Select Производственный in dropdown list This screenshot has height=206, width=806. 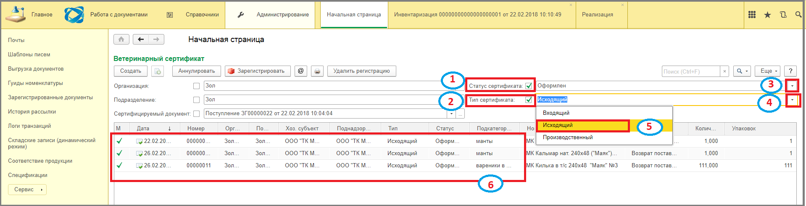click(604, 137)
